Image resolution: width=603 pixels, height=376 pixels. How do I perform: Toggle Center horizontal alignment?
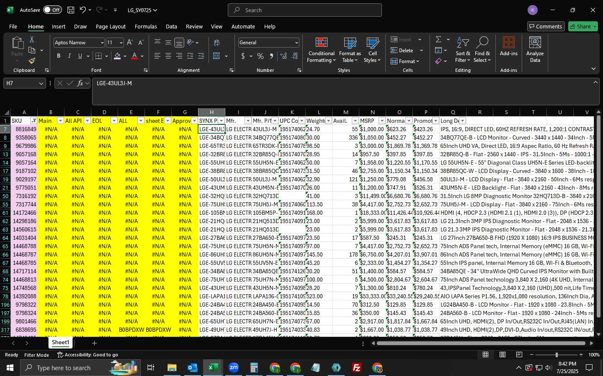point(168,56)
